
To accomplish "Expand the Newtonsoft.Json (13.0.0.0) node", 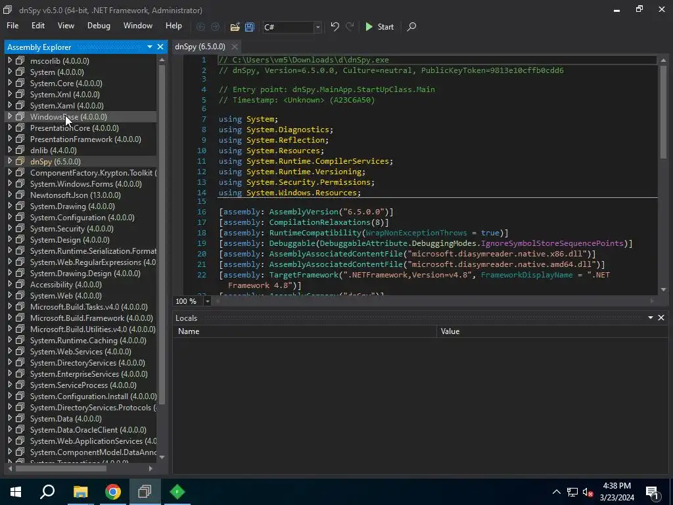I will coord(10,195).
